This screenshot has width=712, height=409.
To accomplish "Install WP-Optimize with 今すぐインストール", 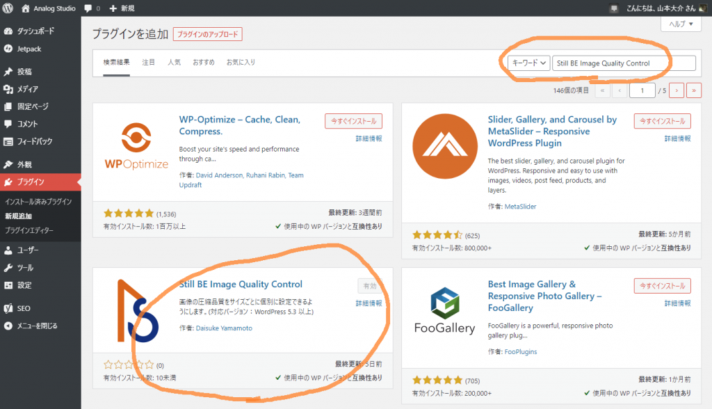I will coord(353,121).
